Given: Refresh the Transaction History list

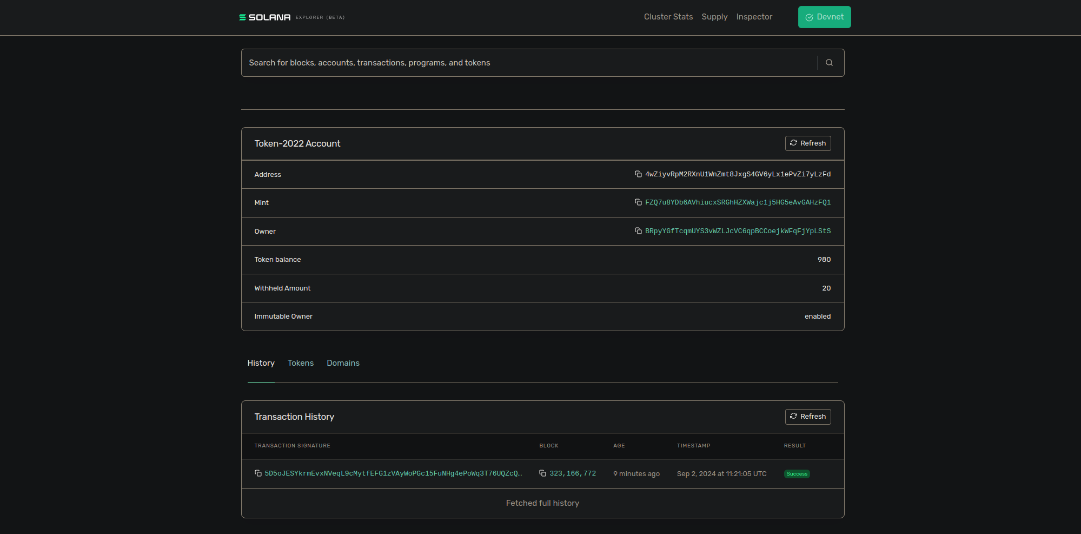Looking at the screenshot, I should coord(808,417).
